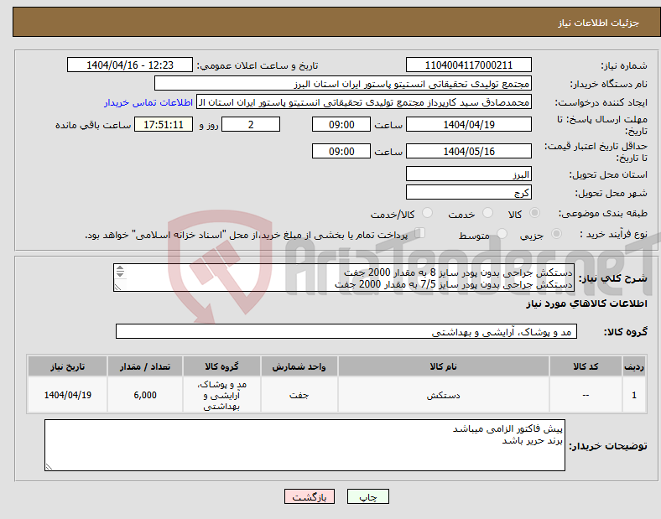Click the need number field 1104004117000211
661x519 pixels.
point(468,65)
